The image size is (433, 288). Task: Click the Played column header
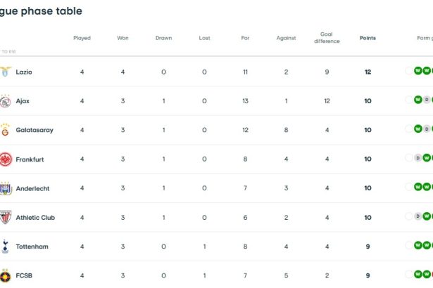pyautogui.click(x=82, y=38)
